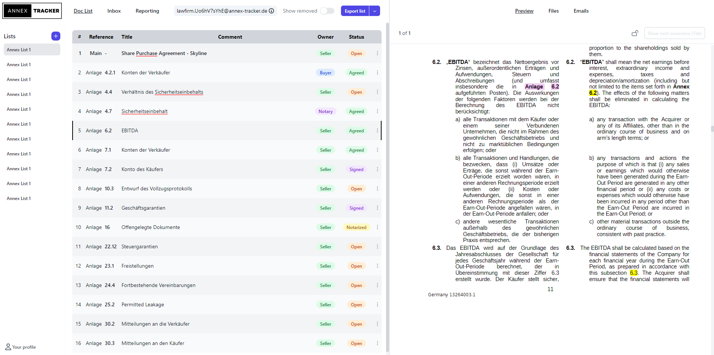The height and width of the screenshot is (355, 714).
Task: Open three-dot menu for Share Purchase Agreement row
Action: point(377,54)
